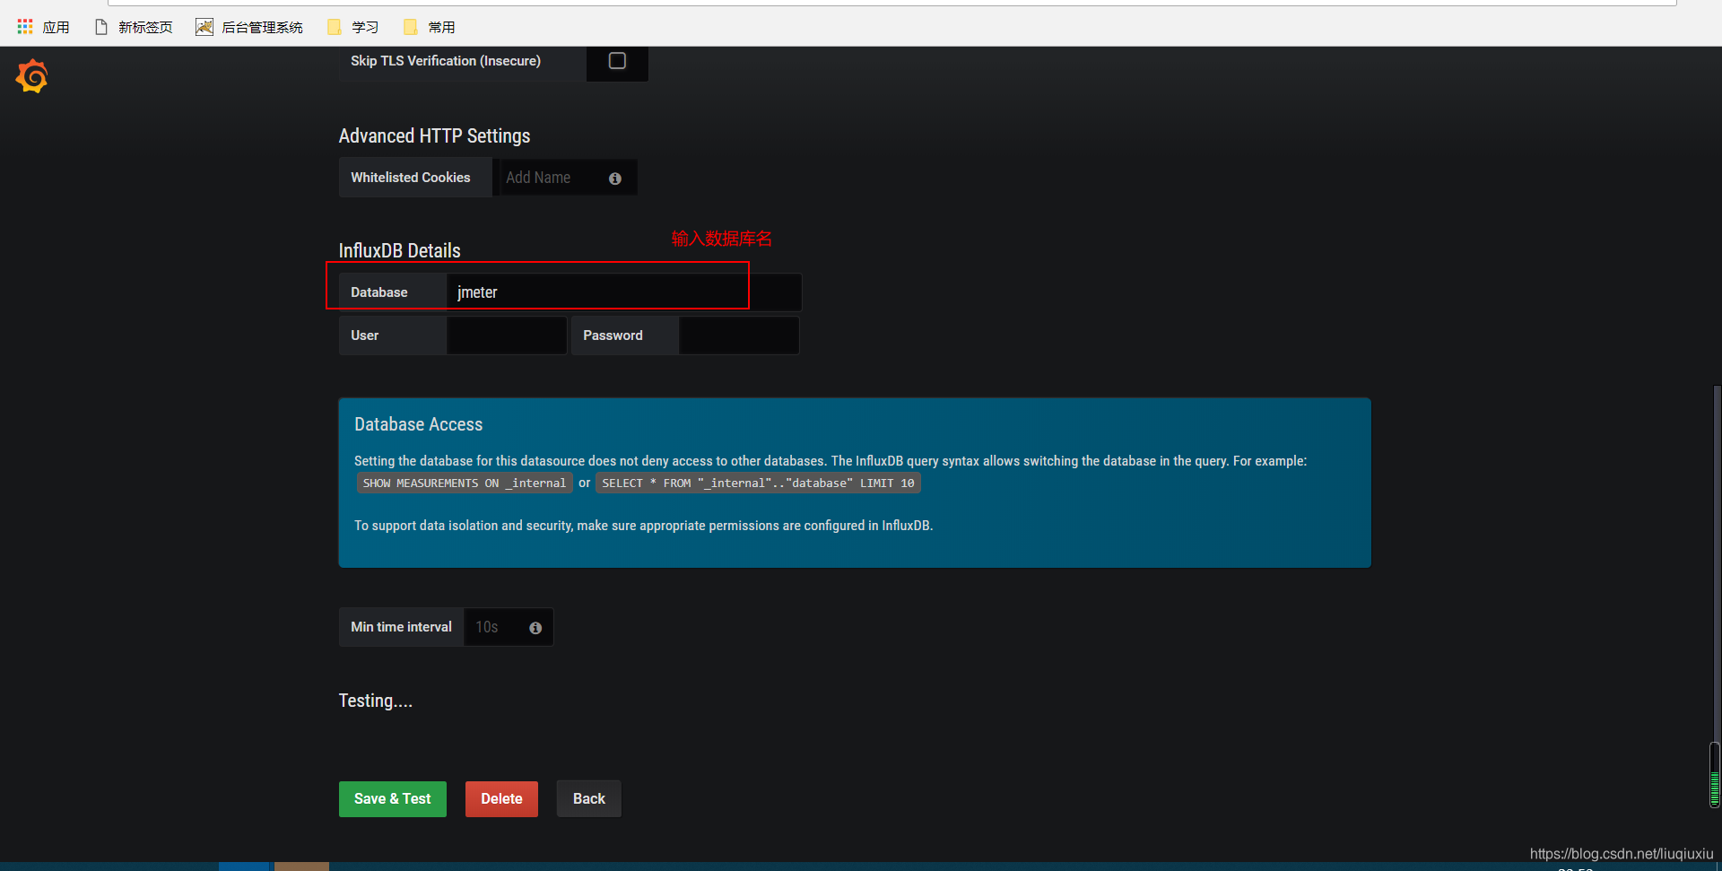
Task: Show the Min time interval info icon
Action: pos(535,628)
